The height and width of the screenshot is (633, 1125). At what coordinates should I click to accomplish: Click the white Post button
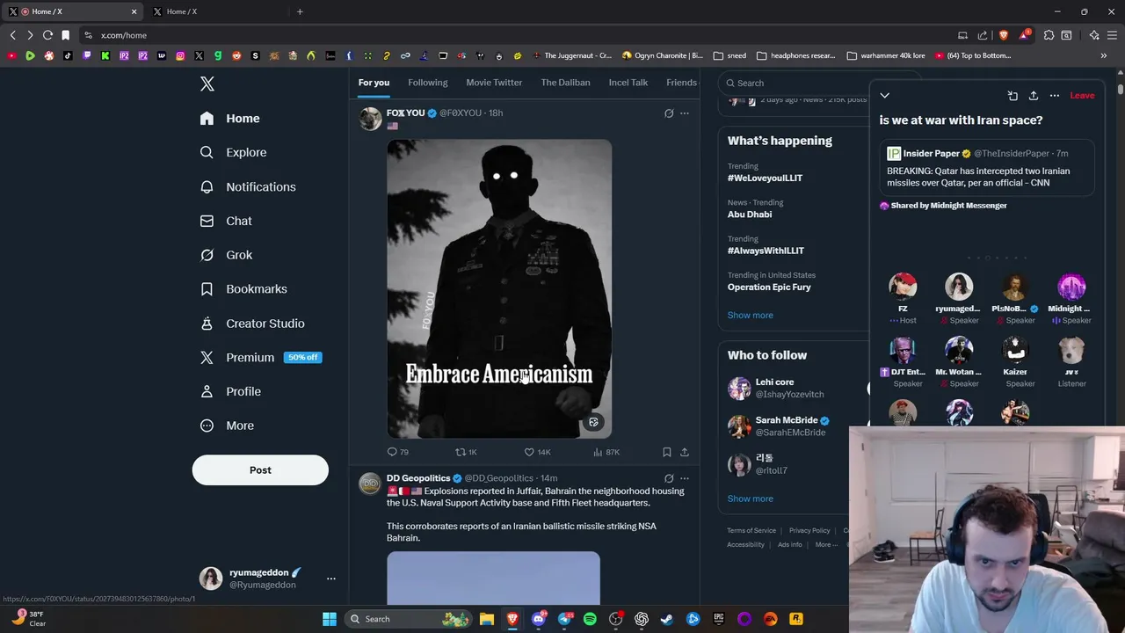pyautogui.click(x=260, y=469)
